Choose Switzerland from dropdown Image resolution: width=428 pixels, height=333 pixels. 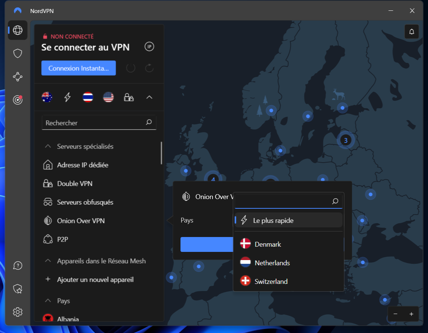click(288, 281)
